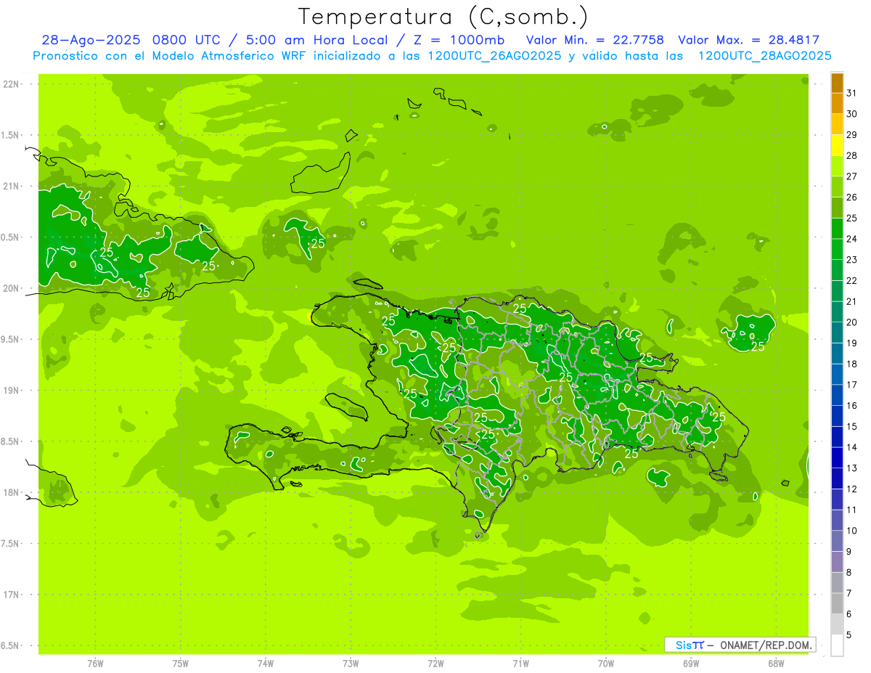Click the 1200UTC_28AGO2025 valid-until text

[764, 56]
